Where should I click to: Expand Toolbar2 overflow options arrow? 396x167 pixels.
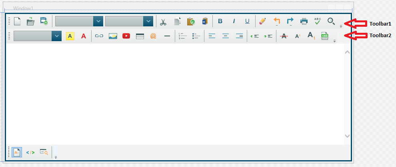335,41
